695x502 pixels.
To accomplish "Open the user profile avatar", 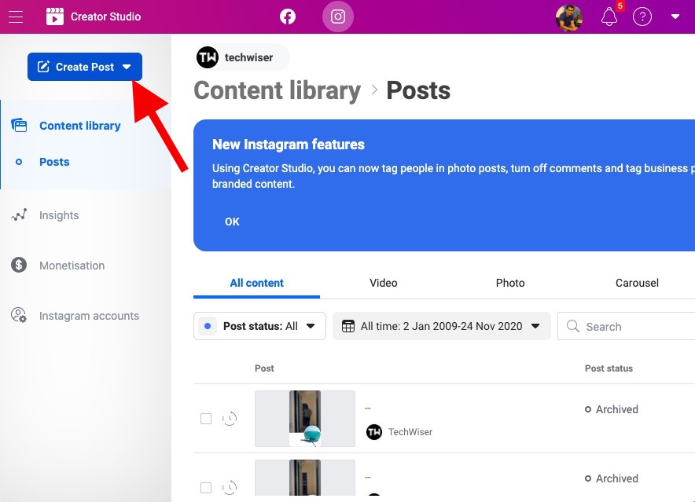I will point(568,18).
